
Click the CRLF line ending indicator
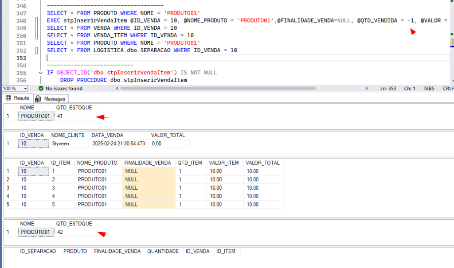[448, 88]
